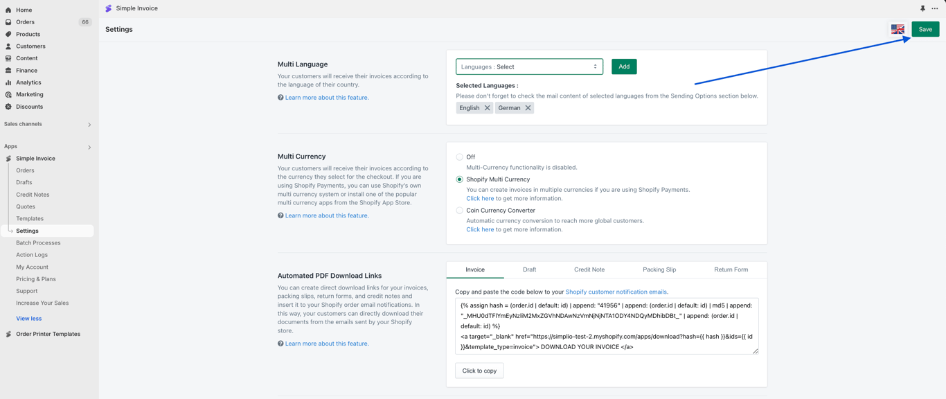
Task: Expand the Sales channels section
Action: click(89, 125)
